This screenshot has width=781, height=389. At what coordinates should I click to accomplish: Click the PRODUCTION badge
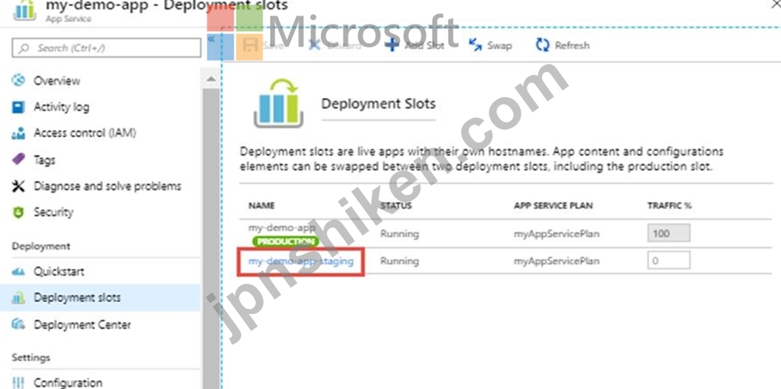[x=285, y=242]
